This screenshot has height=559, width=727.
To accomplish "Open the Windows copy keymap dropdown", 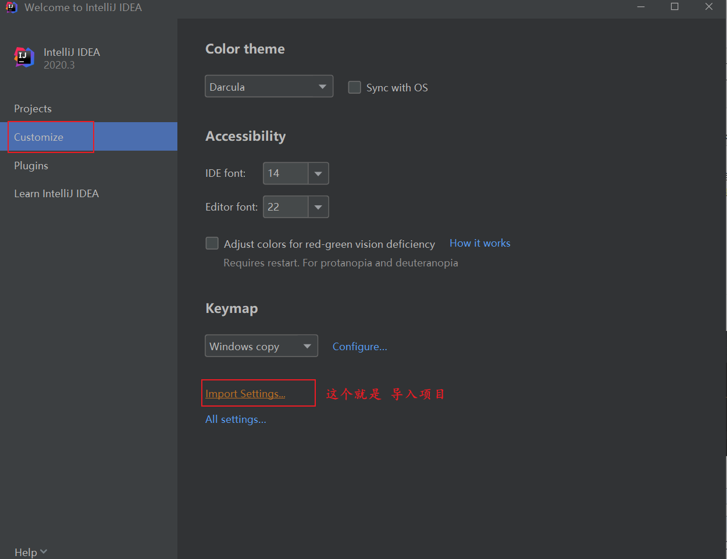I will click(x=261, y=346).
